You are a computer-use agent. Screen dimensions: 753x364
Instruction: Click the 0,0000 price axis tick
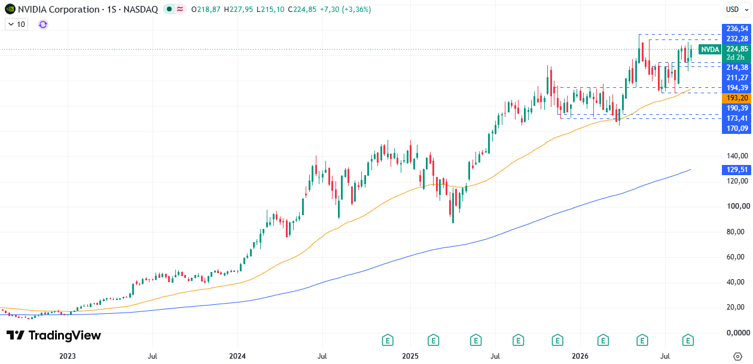(738, 333)
